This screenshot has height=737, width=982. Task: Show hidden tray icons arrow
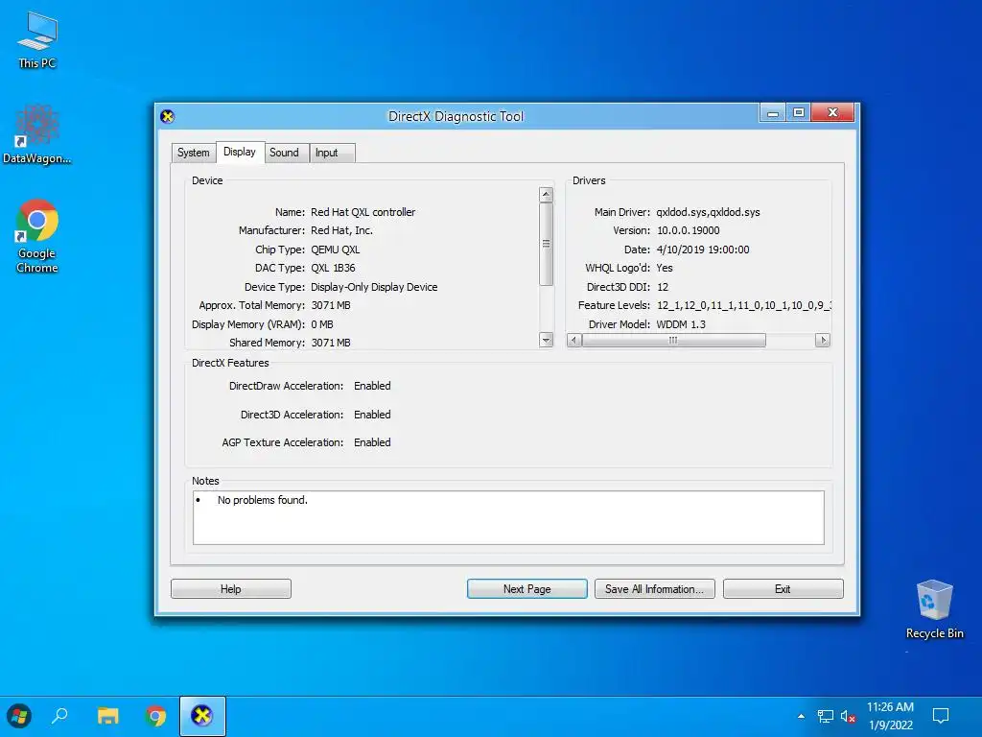(801, 716)
